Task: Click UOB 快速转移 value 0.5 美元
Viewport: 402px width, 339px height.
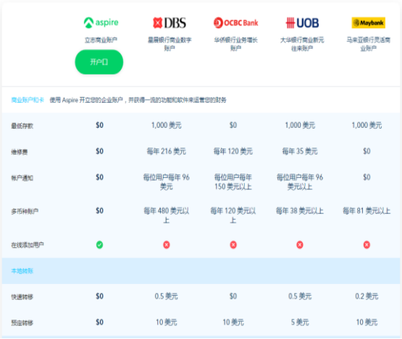Action: coord(300,296)
